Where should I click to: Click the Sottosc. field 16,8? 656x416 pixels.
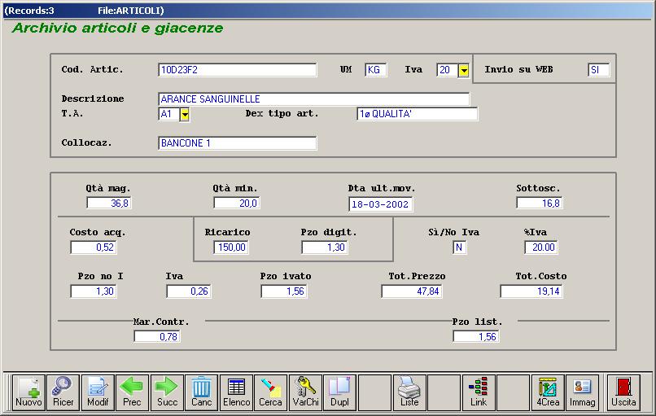[540, 203]
